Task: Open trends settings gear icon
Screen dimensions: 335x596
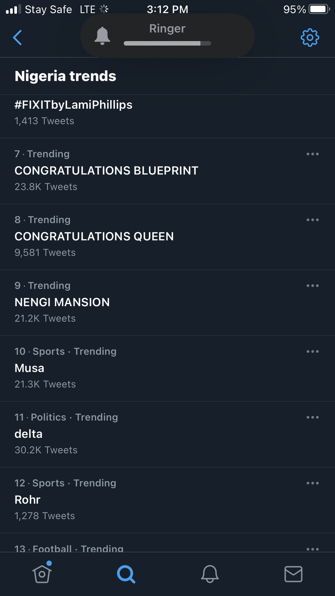Action: 309,38
